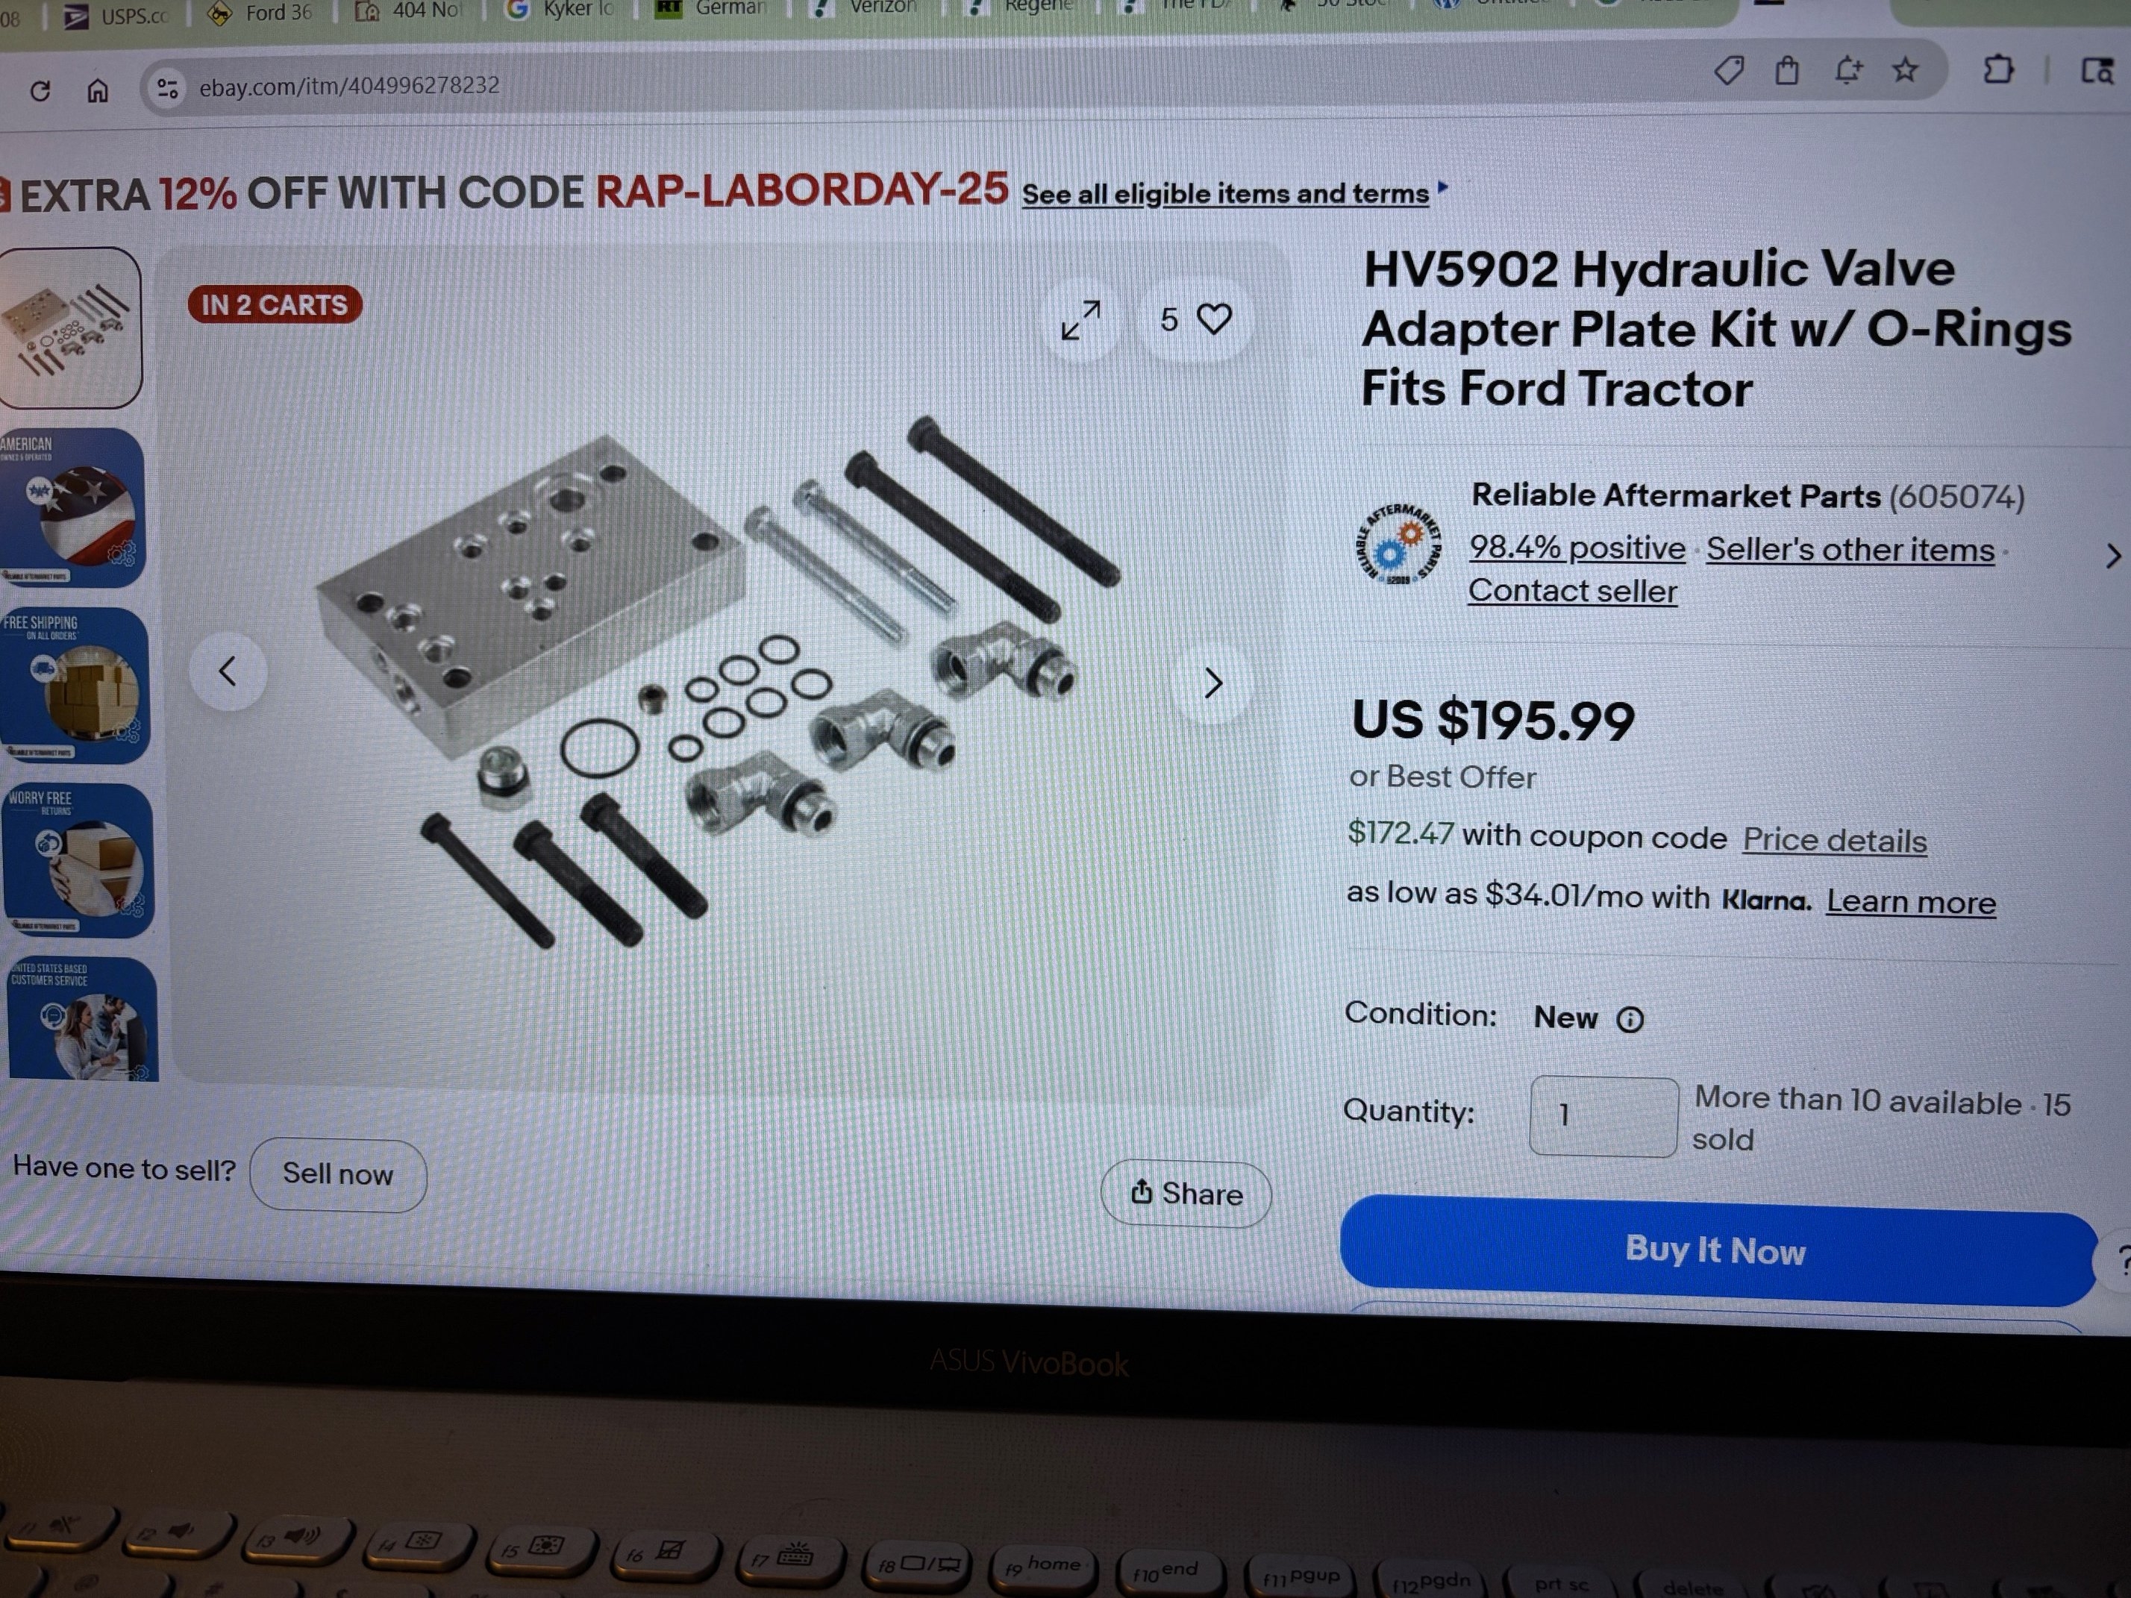The height and width of the screenshot is (1598, 2131).
Task: Open Seller's other items link
Action: pyautogui.click(x=1850, y=549)
